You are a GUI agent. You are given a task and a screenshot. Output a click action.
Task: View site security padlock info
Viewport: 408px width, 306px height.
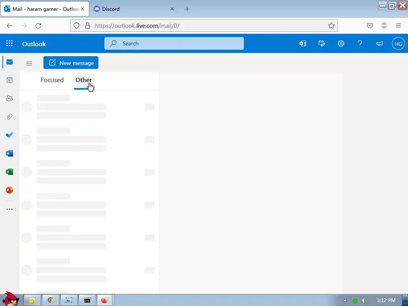(x=88, y=25)
